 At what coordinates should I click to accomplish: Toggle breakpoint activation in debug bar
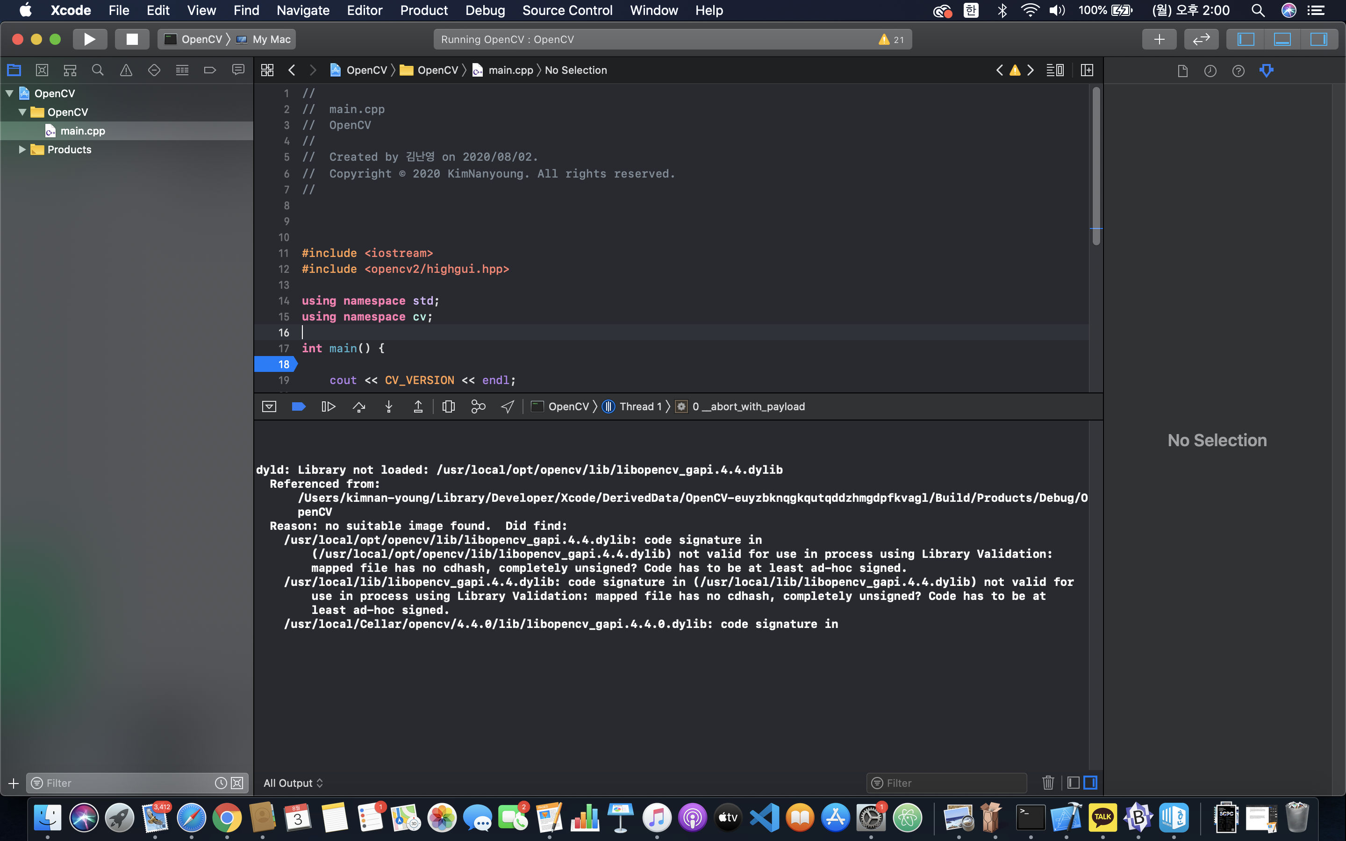point(299,406)
